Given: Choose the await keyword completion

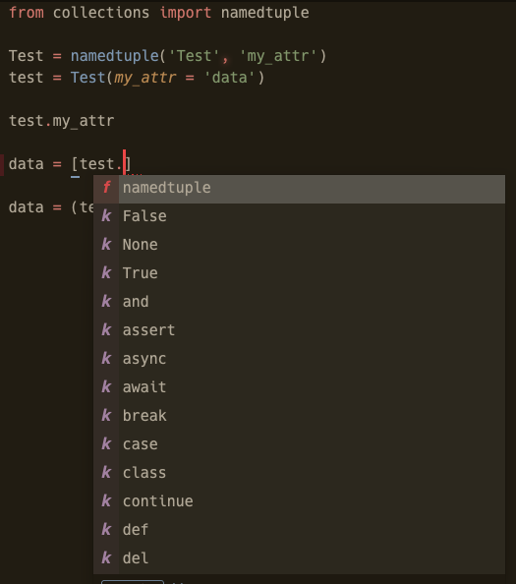Looking at the screenshot, I should pos(299,387).
